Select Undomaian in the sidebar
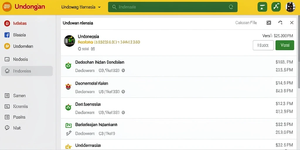The image size is (300, 150). [x=23, y=46]
